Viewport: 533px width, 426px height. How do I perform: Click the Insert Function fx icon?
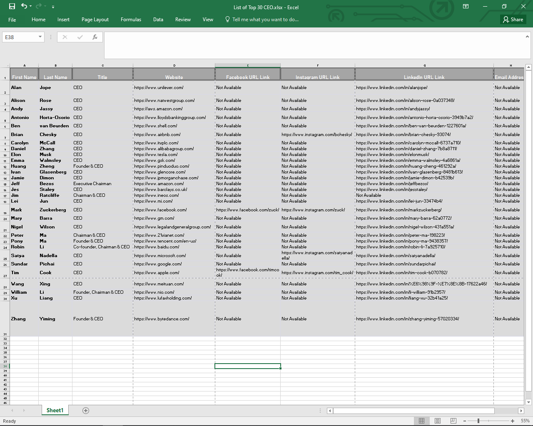pos(95,37)
